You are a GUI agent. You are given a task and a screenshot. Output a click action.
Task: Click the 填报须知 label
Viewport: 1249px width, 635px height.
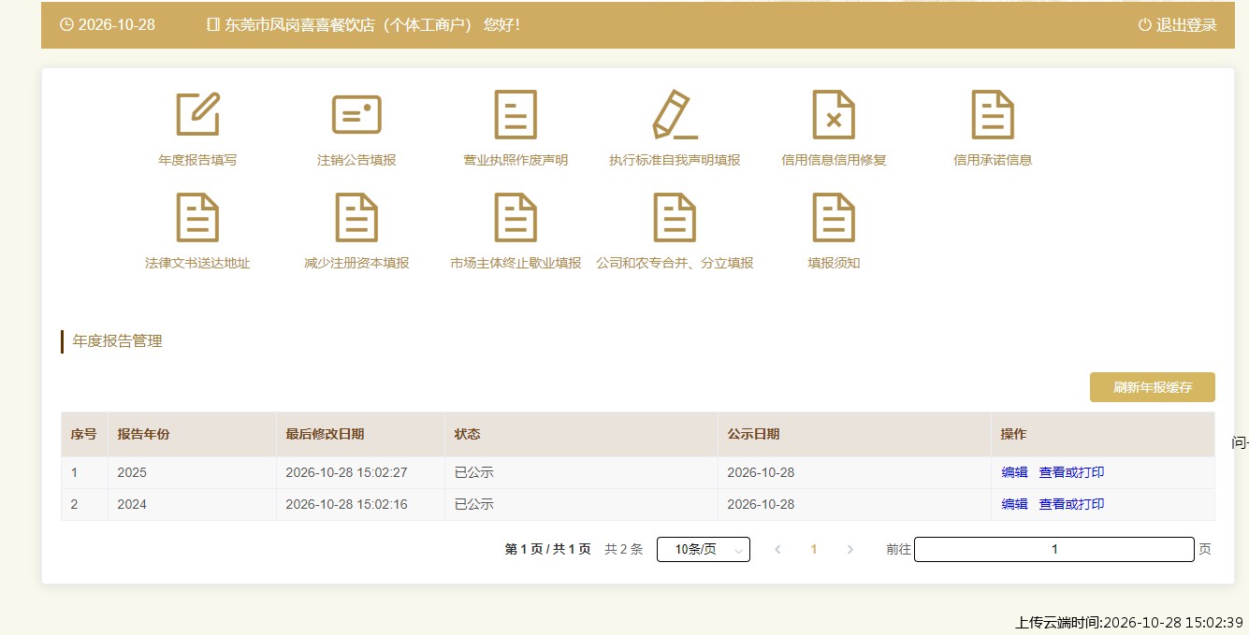coord(834,263)
